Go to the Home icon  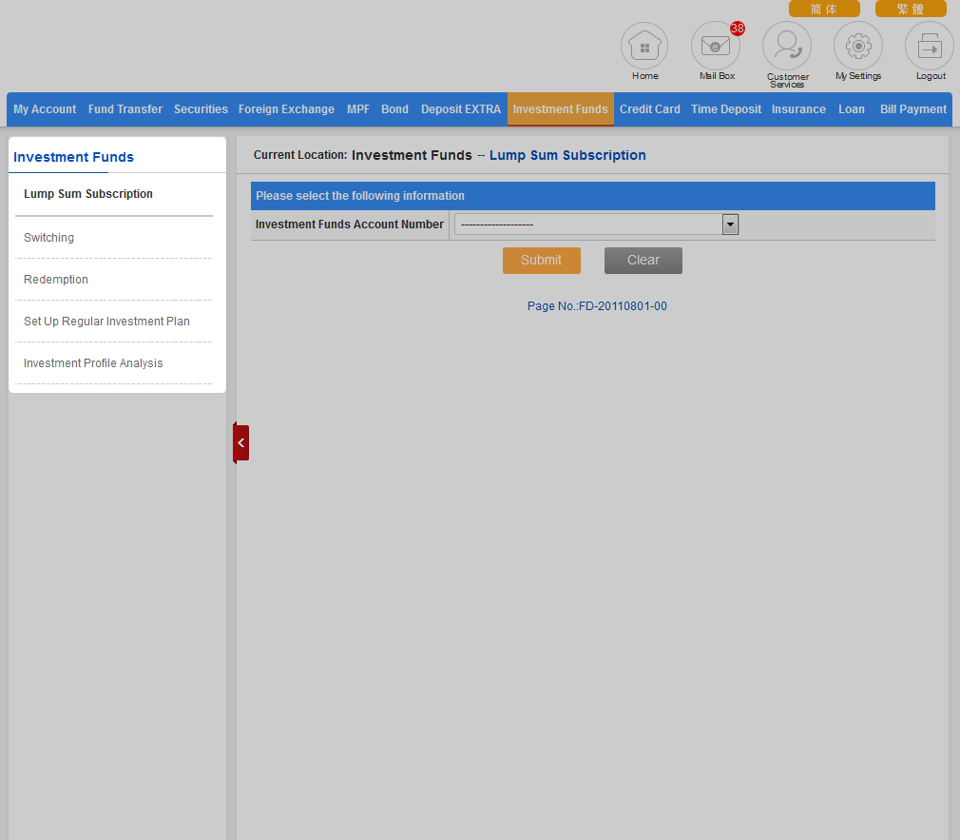644,47
